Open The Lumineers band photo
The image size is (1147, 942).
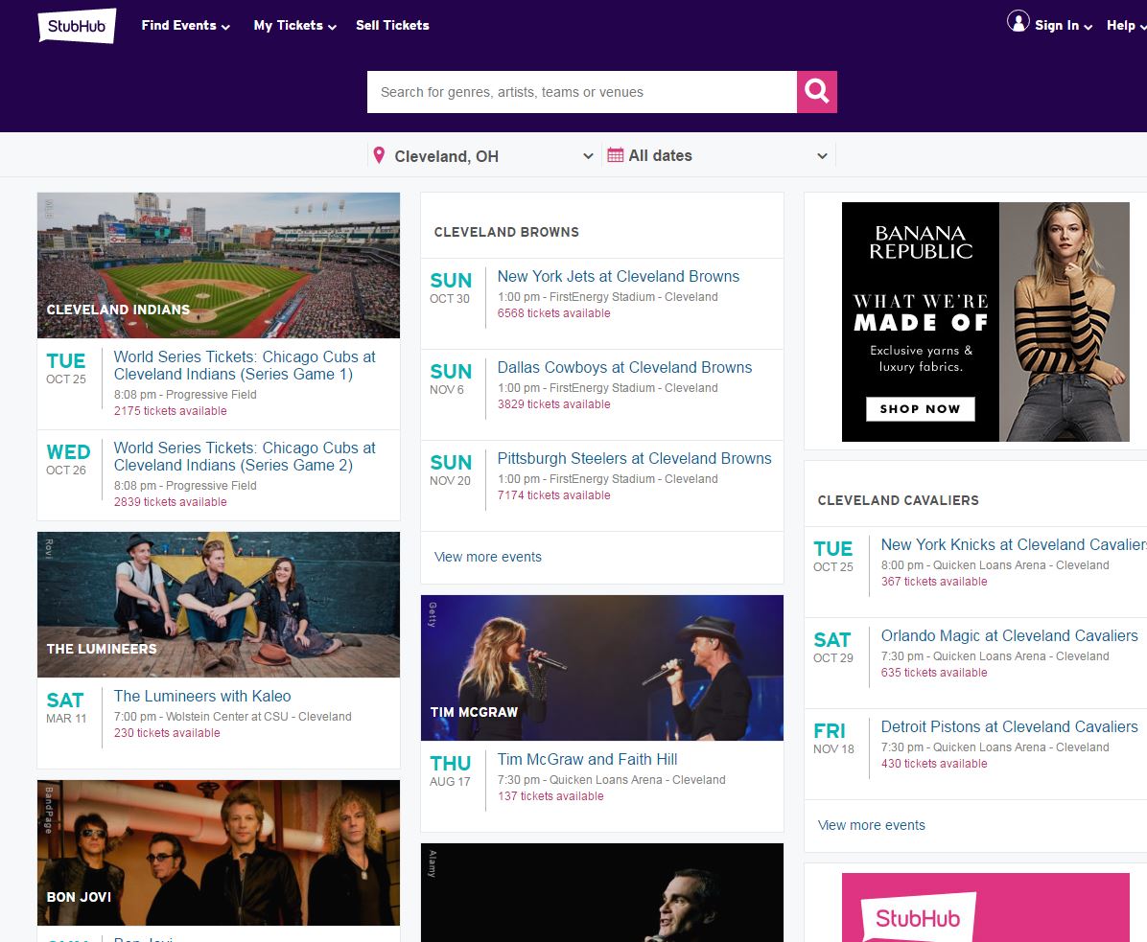point(219,604)
